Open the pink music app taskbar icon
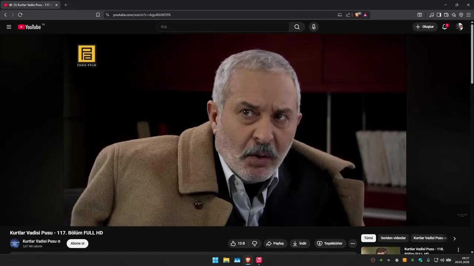This screenshot has height=266, width=474. tap(259, 260)
